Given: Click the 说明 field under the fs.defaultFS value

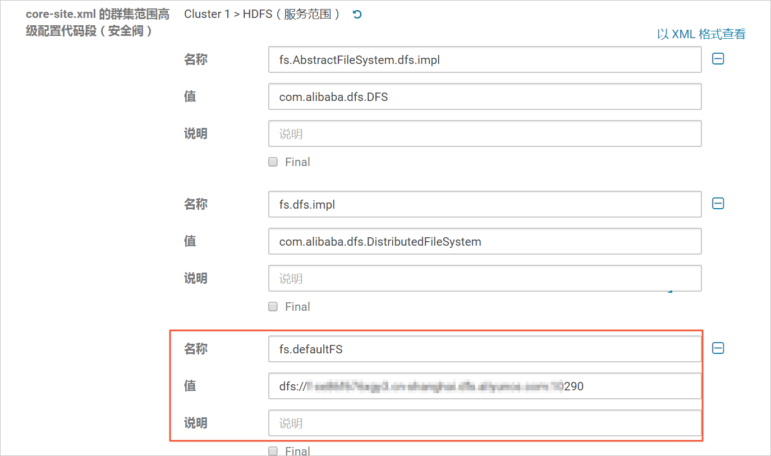Looking at the screenshot, I should [x=485, y=423].
